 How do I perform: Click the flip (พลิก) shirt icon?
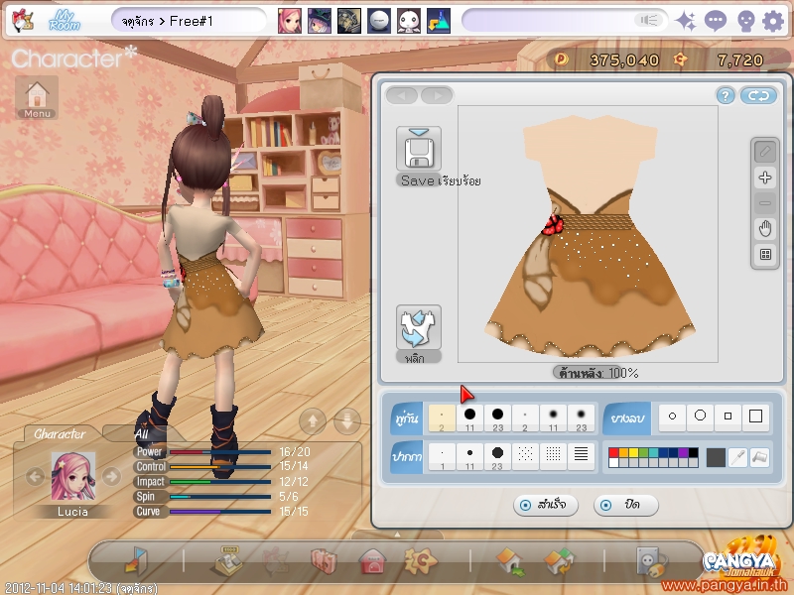419,328
